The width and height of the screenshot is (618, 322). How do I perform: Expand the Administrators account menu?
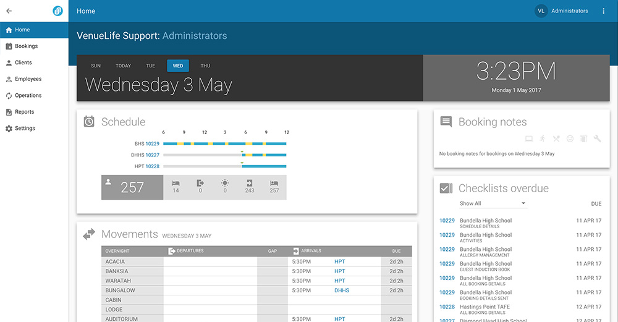click(570, 11)
